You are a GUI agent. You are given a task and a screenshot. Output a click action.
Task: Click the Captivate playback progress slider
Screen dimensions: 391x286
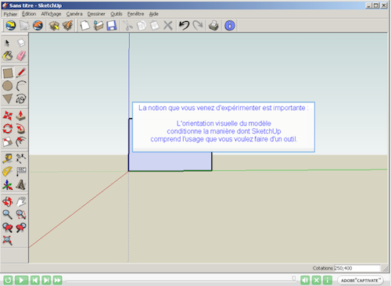(181, 281)
